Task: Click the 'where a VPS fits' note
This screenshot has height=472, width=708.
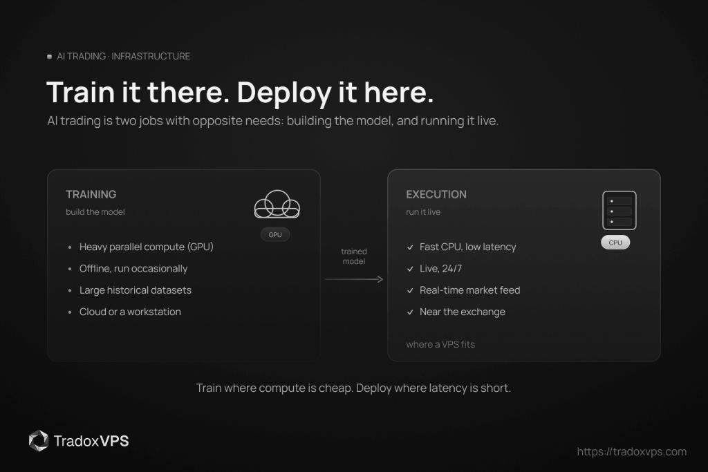Action: [x=440, y=344]
